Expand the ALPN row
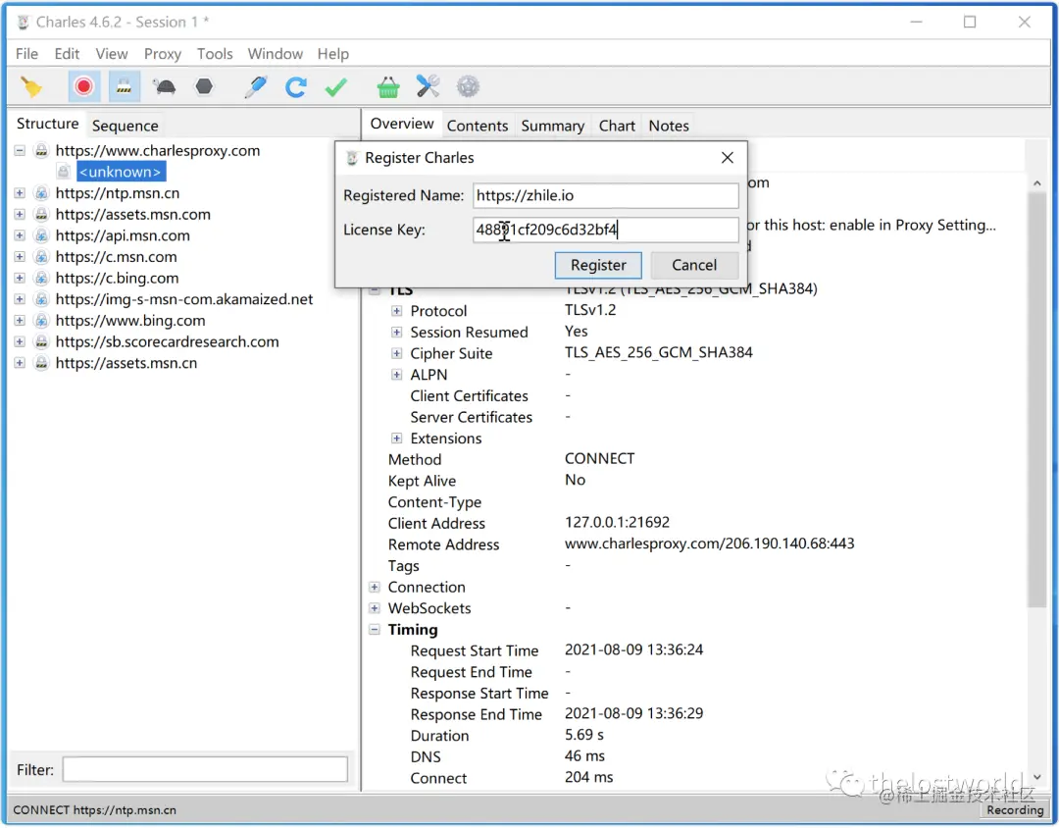 click(x=396, y=375)
